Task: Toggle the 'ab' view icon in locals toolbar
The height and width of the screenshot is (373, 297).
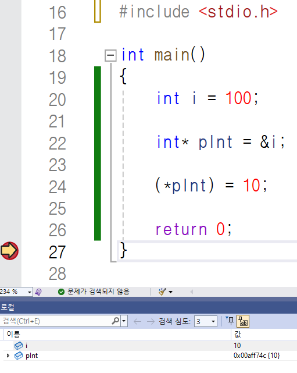Action: [x=243, y=321]
